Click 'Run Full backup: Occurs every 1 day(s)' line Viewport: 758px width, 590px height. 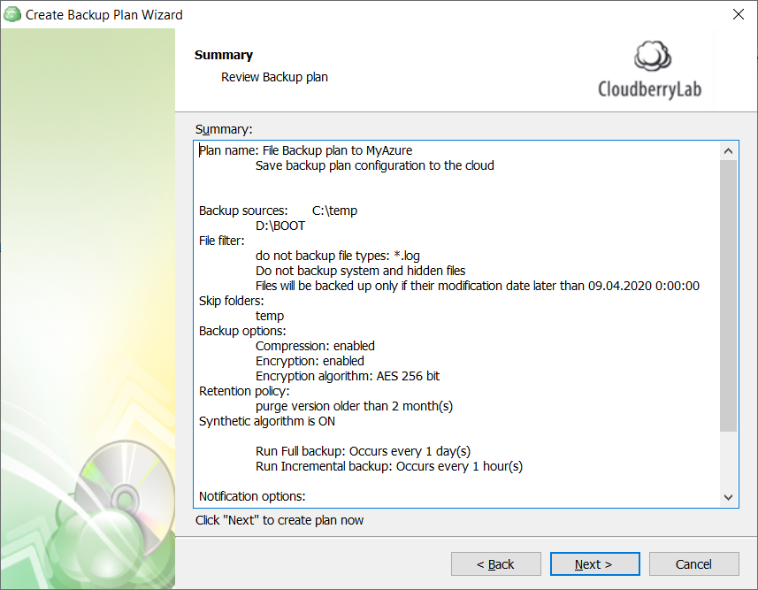pyautogui.click(x=363, y=451)
